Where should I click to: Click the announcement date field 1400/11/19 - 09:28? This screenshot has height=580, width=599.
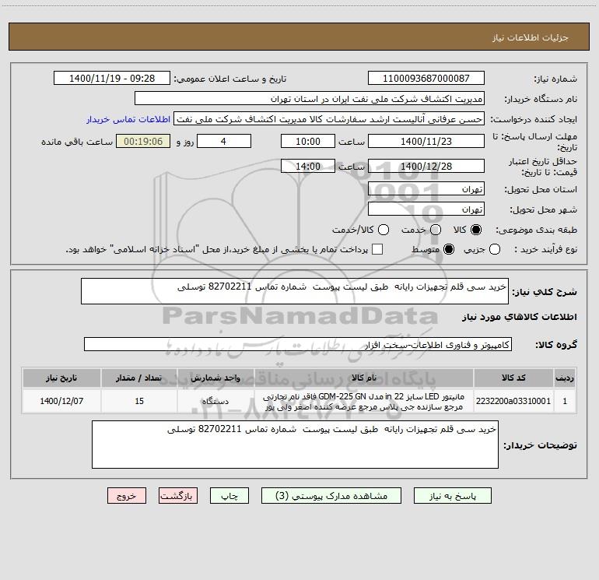[x=112, y=78]
